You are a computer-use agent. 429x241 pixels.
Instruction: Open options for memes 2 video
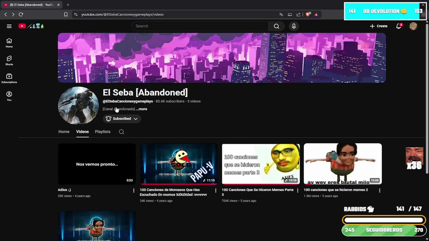pos(379,190)
